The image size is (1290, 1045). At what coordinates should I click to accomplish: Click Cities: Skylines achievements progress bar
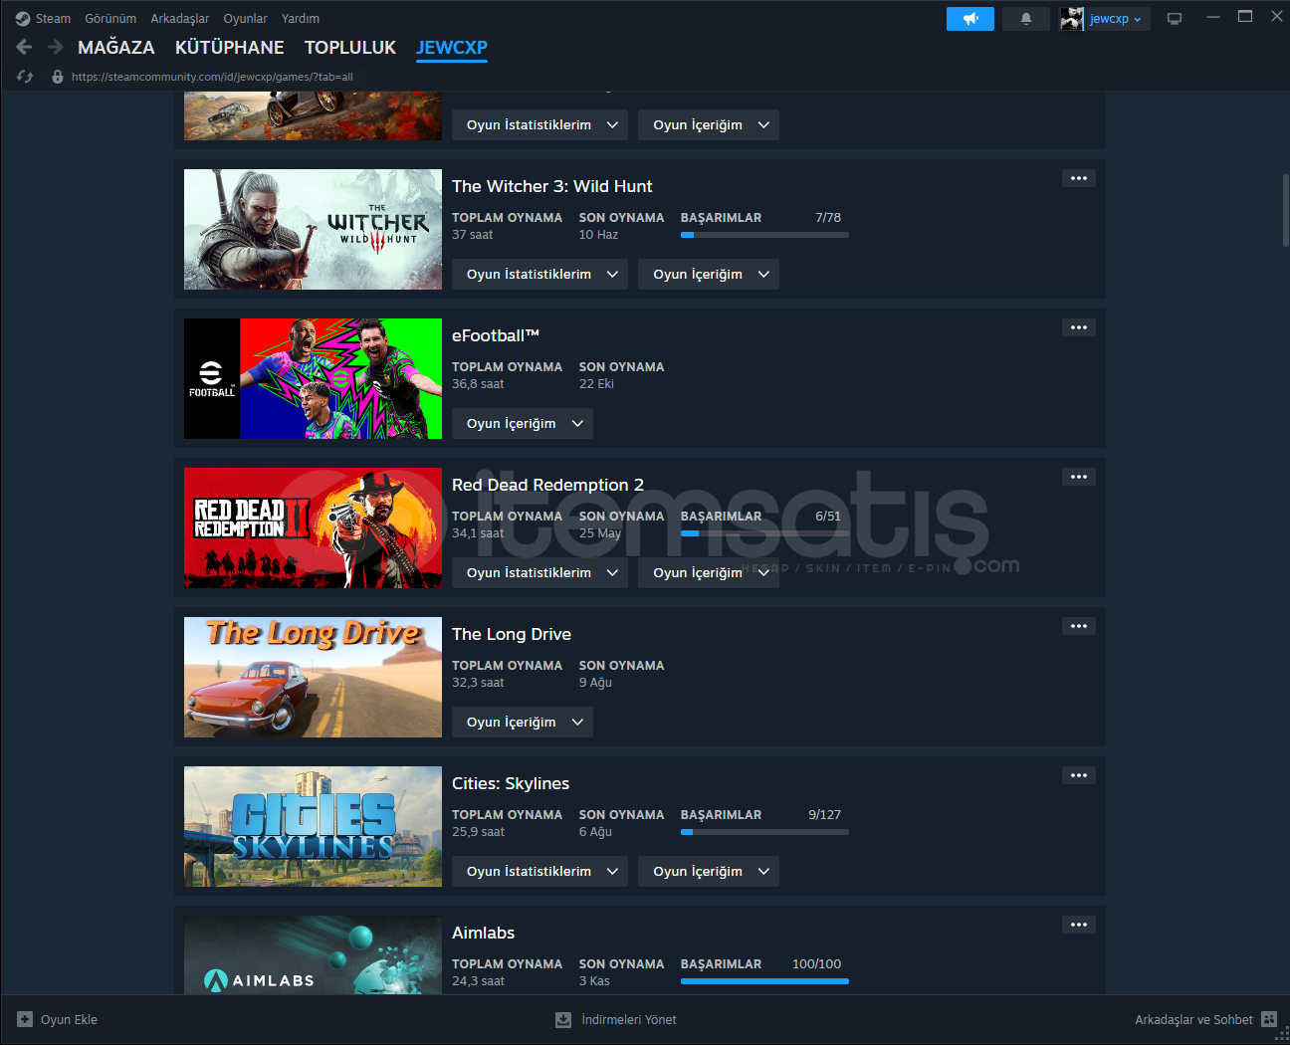coord(764,832)
